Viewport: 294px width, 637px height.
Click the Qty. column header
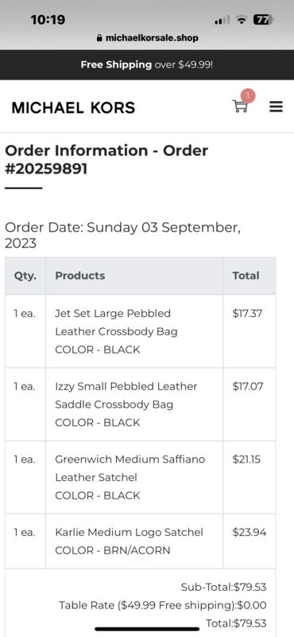pyautogui.click(x=25, y=276)
